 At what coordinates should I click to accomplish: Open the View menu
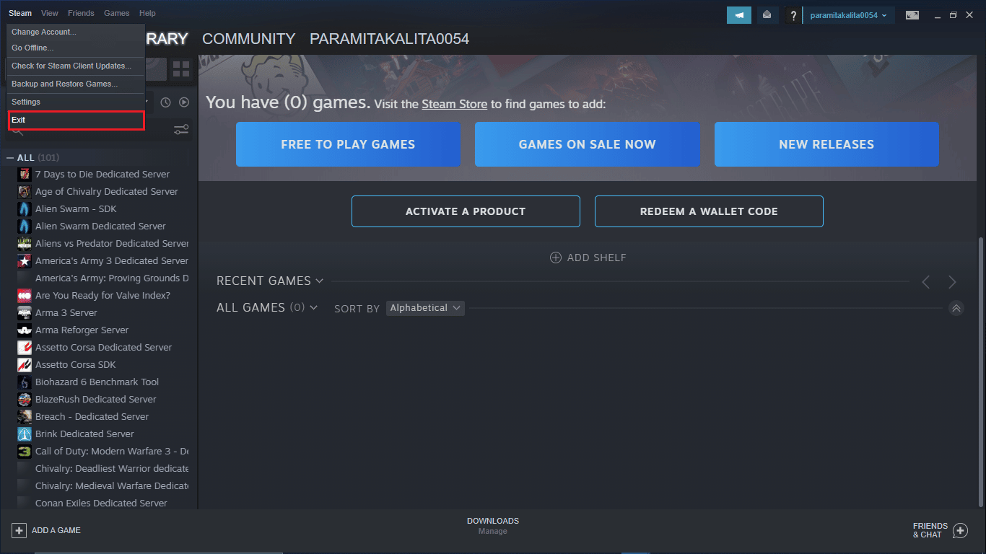[49, 12]
